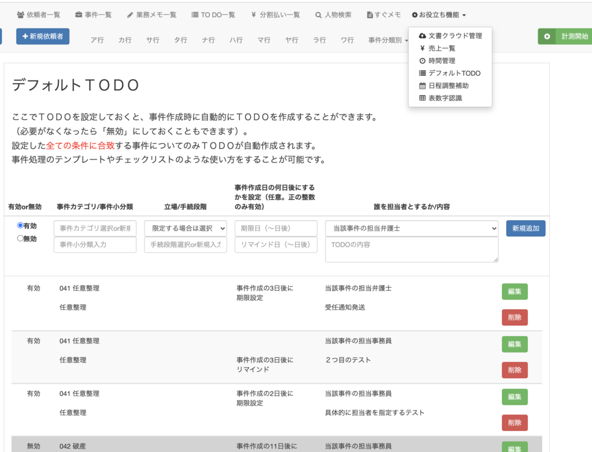The height and width of the screenshot is (452, 592).
Task: Delete the ２つ目のテスト TODO row
Action: [515, 370]
